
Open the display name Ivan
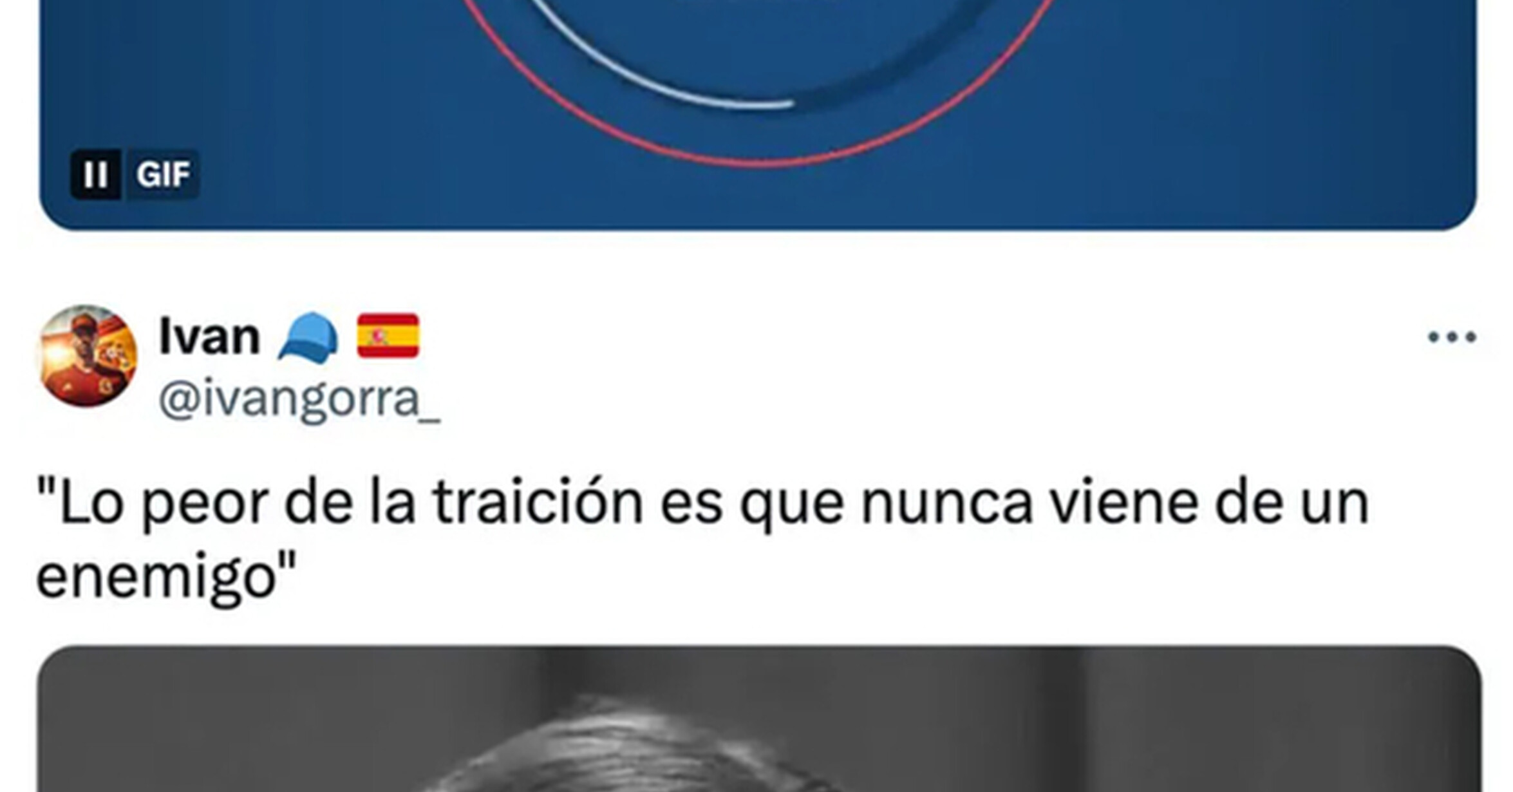209,336
